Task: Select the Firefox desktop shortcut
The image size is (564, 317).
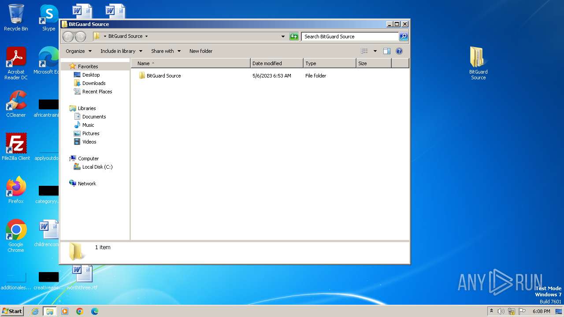Action: tap(16, 190)
